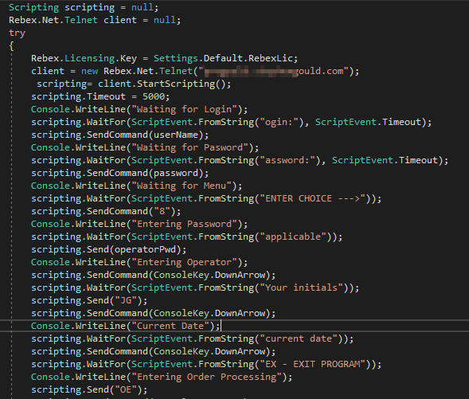Click the userName argument in SendCommand
This screenshot has height=399, width=469.
tap(176, 135)
